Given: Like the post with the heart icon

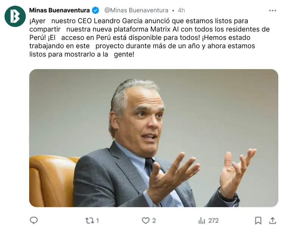Looking at the screenshot, I should pyautogui.click(x=146, y=221).
